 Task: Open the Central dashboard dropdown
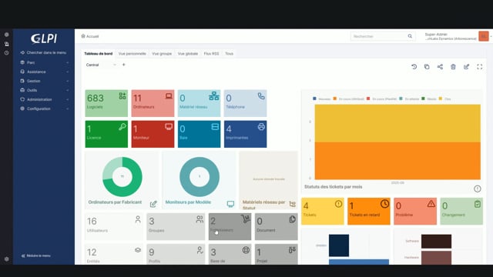pyautogui.click(x=101, y=65)
